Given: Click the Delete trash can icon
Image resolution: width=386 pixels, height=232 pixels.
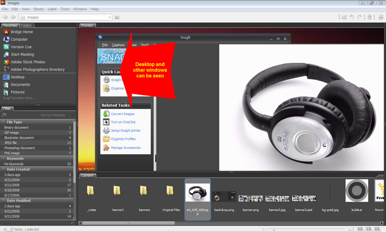Looking at the screenshot, I should pos(369,17).
